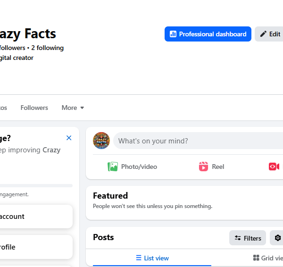Dismiss the page improvement card

[69, 138]
